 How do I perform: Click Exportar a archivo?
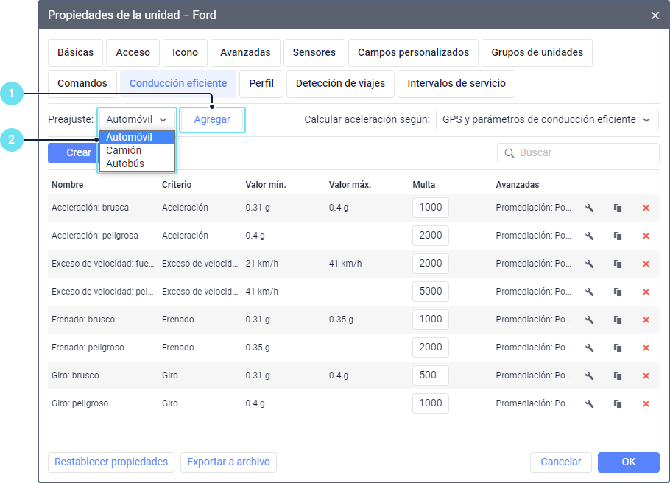(x=228, y=462)
